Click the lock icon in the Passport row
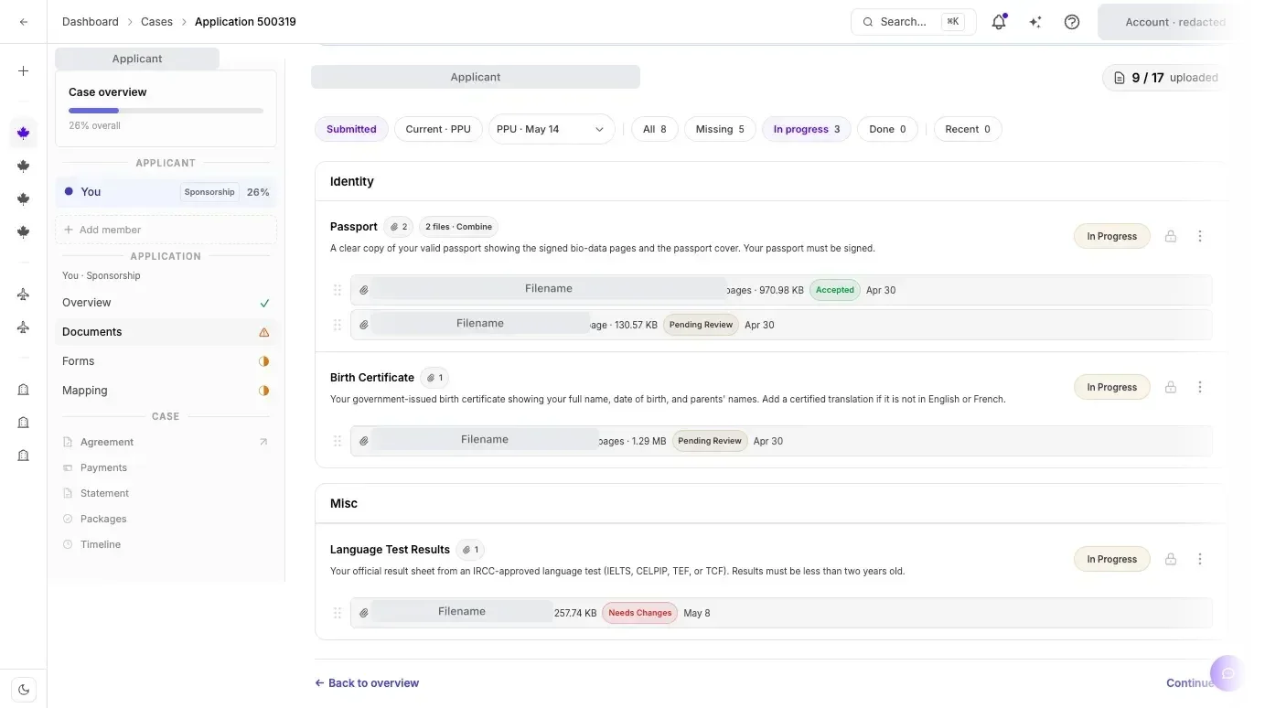The height and width of the screenshot is (708, 1265). tap(1170, 236)
